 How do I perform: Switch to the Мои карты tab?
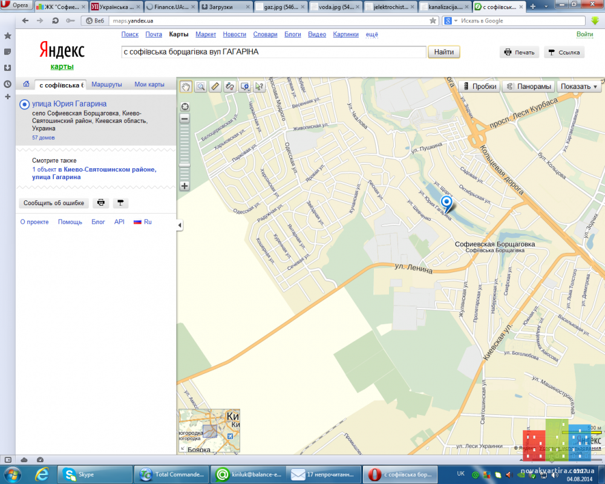pos(149,85)
